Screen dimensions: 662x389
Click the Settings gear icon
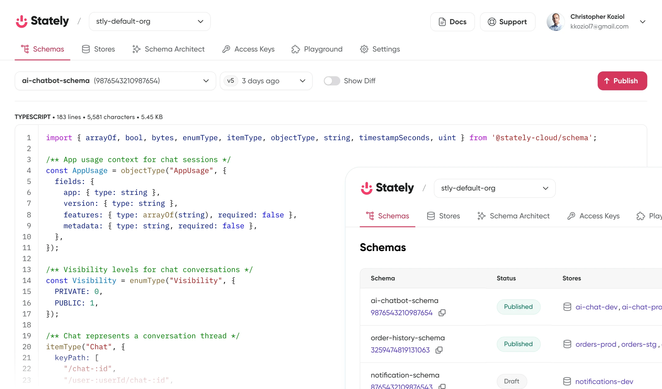[364, 49]
